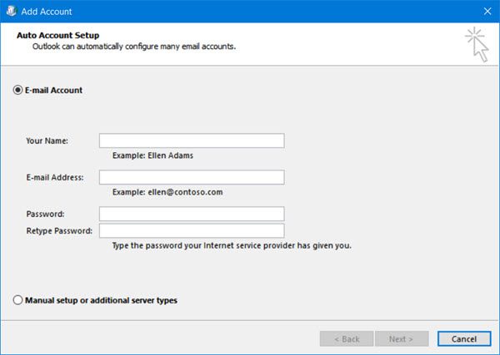Cancel the account setup
The height and width of the screenshot is (355, 500).
tap(463, 339)
